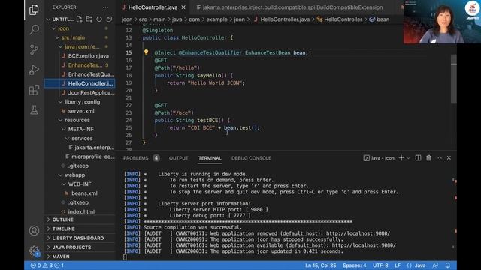Click Spaces: 4 indentation setting
481x270 pixels.
(354, 265)
